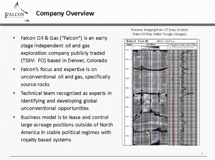The width and height of the screenshot is (215, 160).
Task: Click the density log curve panel
Action: point(182,98)
